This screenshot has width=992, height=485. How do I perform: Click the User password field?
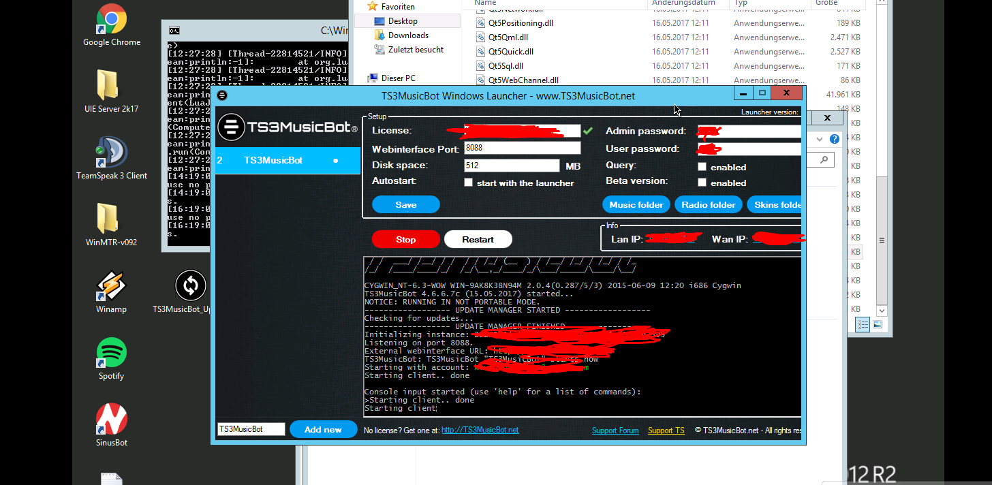coord(749,148)
